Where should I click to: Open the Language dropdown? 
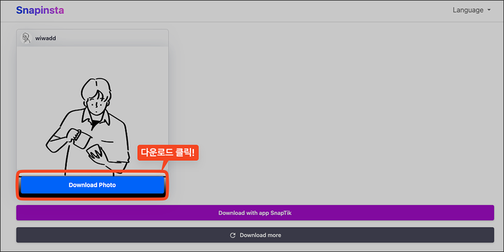pyautogui.click(x=472, y=10)
